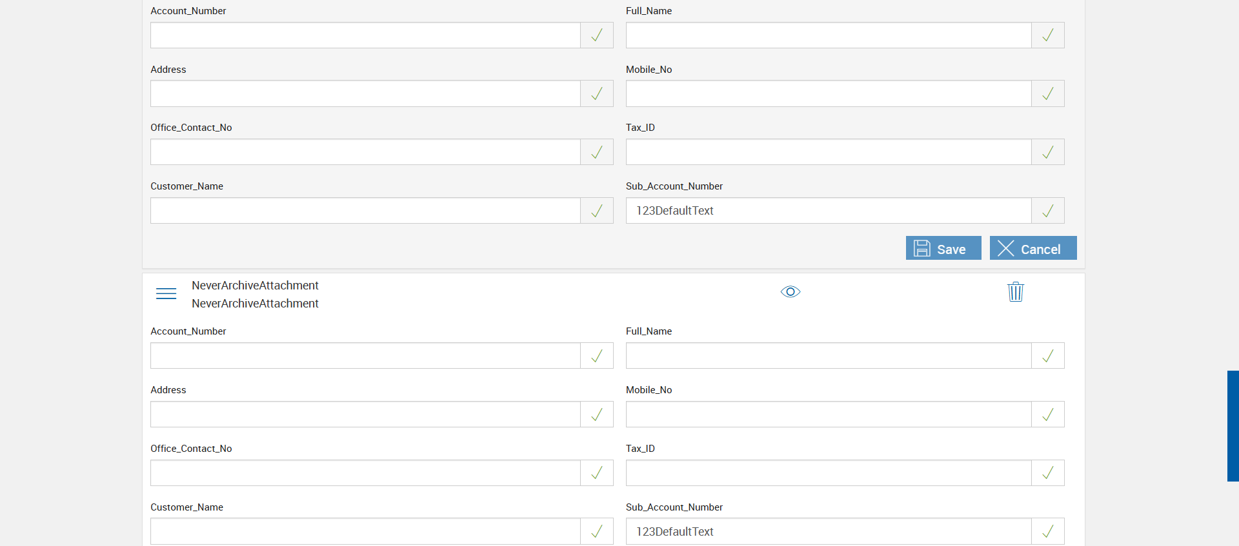The height and width of the screenshot is (546, 1239).
Task: Click the Customer_Name input field under NeverArchiveAttachment
Action: coord(365,531)
